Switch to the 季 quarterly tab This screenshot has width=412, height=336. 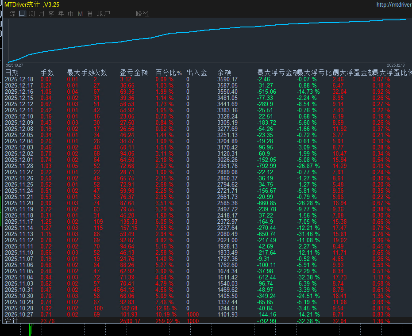[51, 14]
